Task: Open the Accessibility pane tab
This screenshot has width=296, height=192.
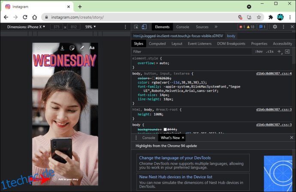Action: coord(282,44)
